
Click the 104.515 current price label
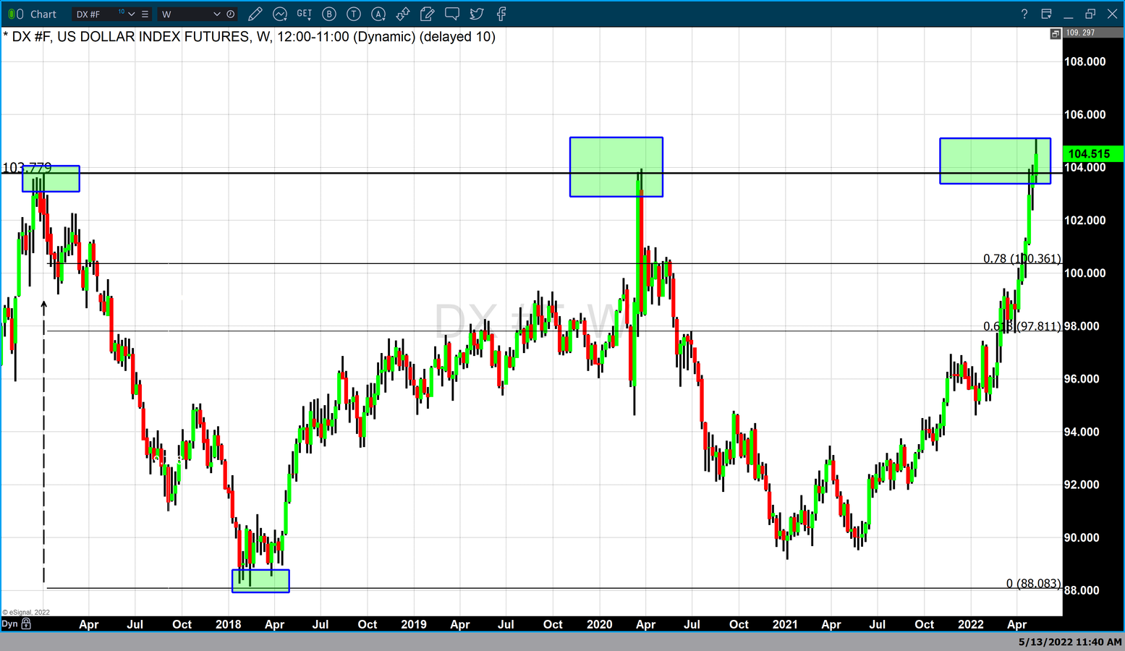pos(1088,153)
